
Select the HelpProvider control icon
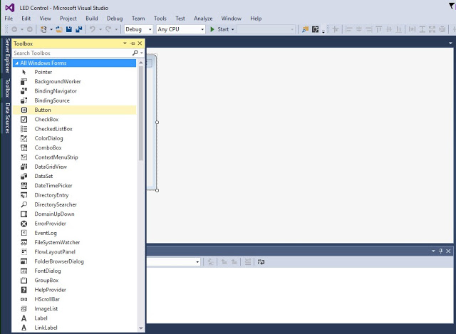24,290
